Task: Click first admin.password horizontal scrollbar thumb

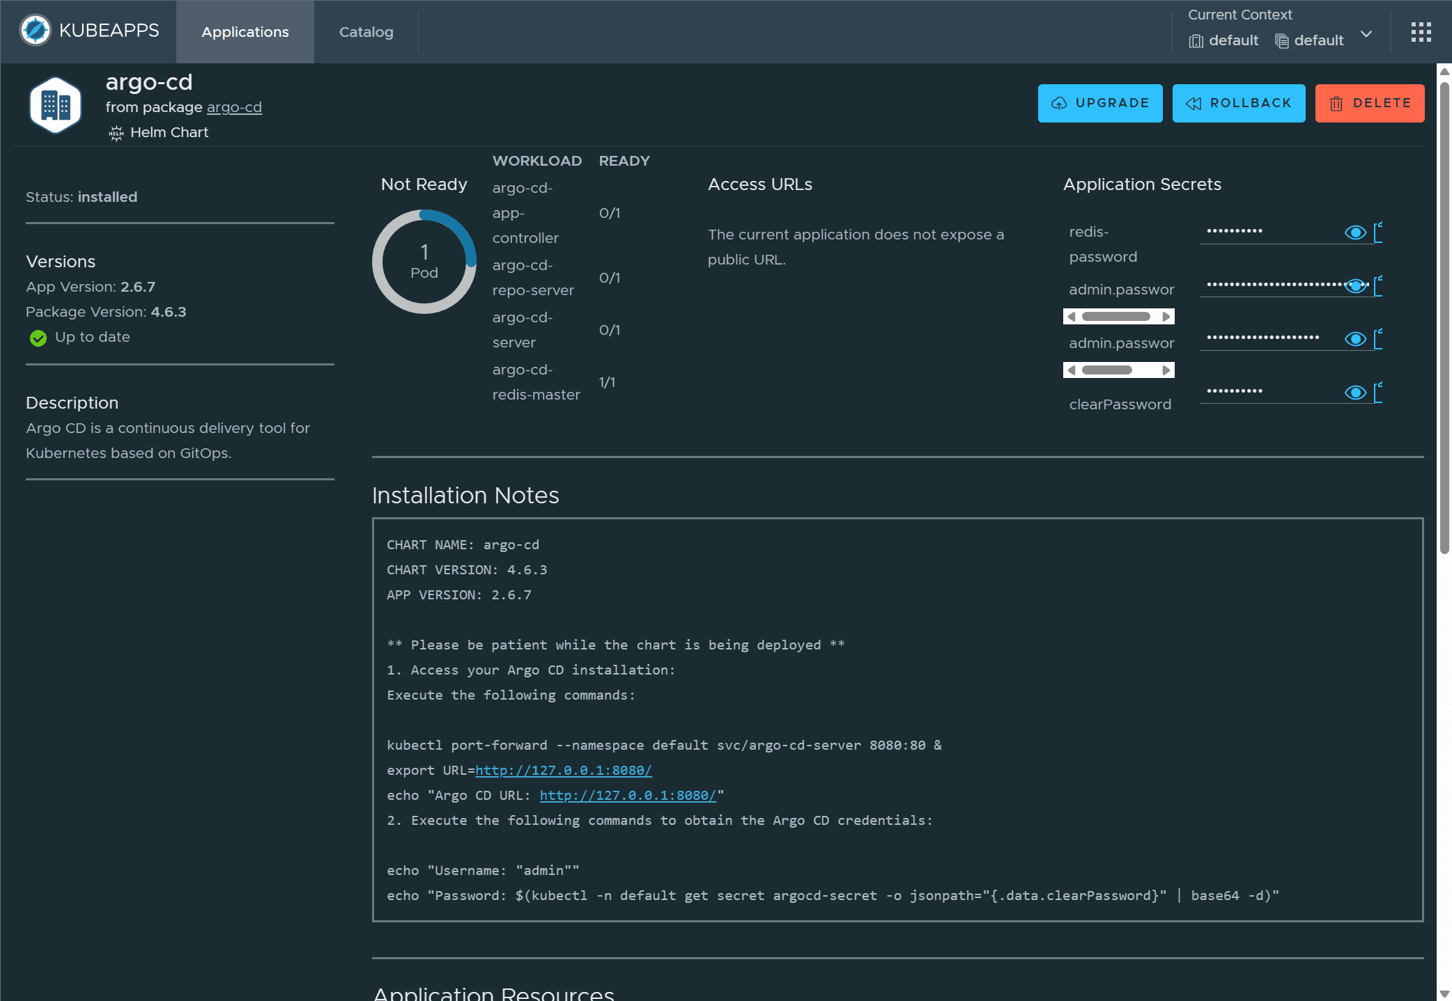Action: coord(1115,317)
